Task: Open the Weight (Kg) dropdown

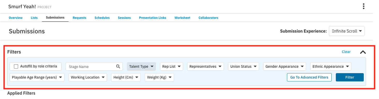Action: pyautogui.click(x=159, y=77)
